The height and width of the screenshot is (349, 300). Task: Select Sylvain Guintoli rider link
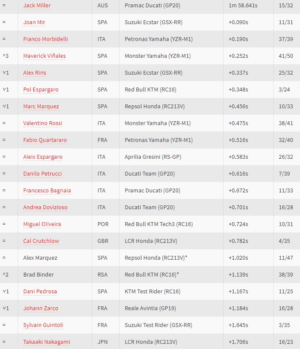point(43,325)
